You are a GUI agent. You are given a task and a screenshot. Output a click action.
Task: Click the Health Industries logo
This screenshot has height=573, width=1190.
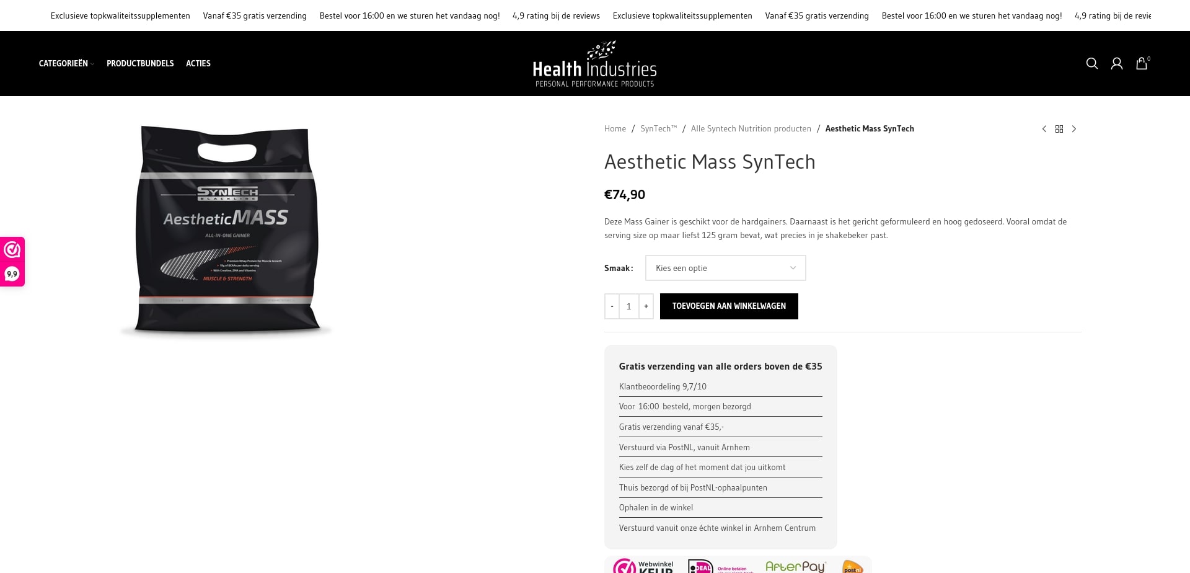594,64
